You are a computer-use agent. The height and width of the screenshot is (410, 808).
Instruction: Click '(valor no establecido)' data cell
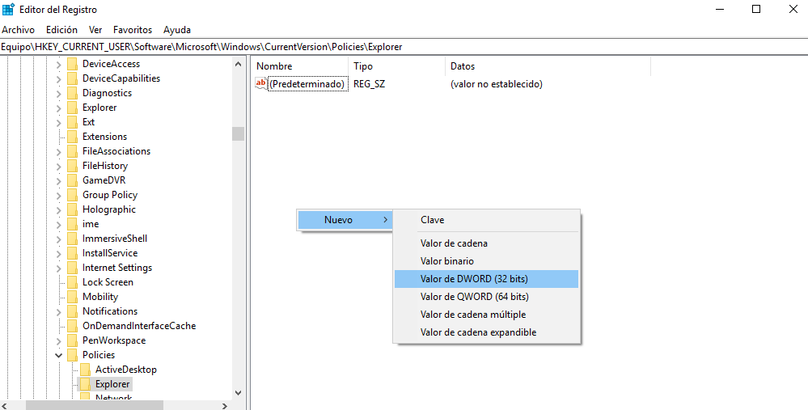click(x=497, y=83)
